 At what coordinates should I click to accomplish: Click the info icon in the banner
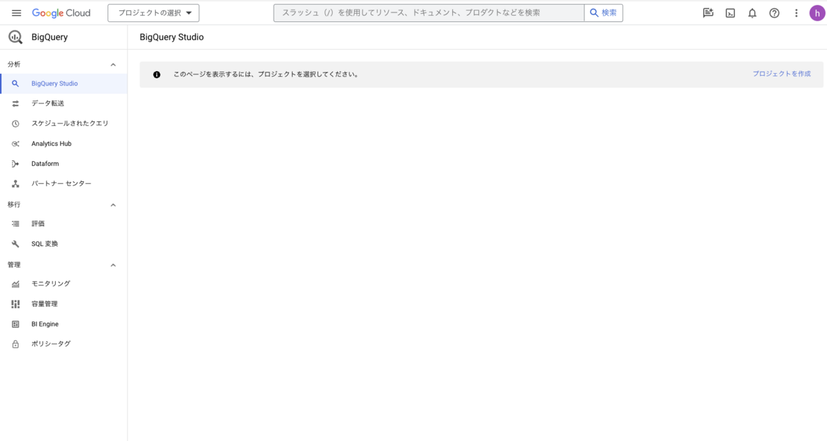click(156, 74)
